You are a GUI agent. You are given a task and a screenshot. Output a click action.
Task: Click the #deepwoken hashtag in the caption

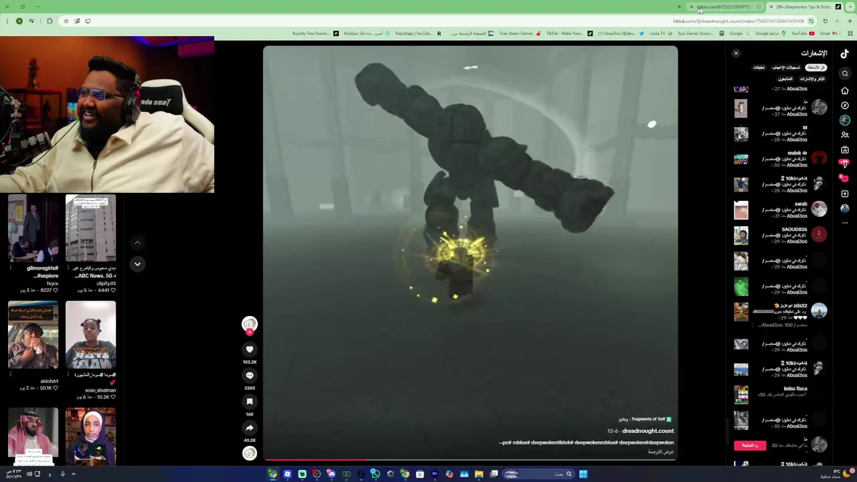(x=661, y=443)
